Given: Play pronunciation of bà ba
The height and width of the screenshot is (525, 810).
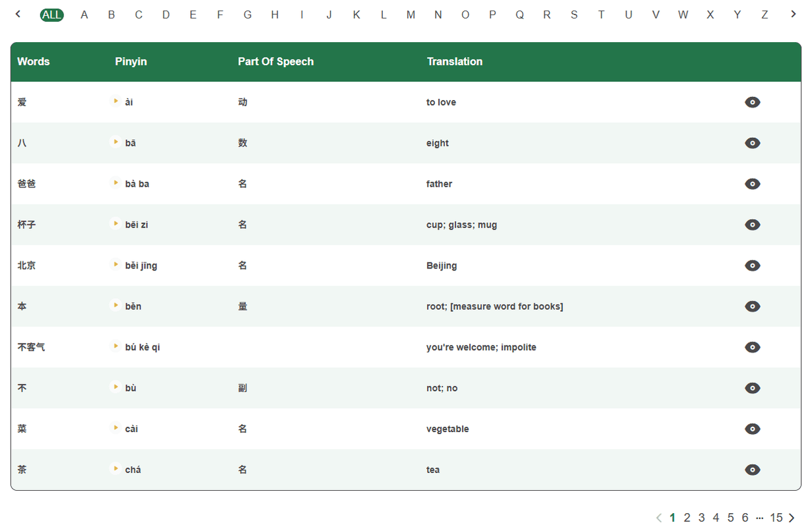Looking at the screenshot, I should (x=116, y=183).
